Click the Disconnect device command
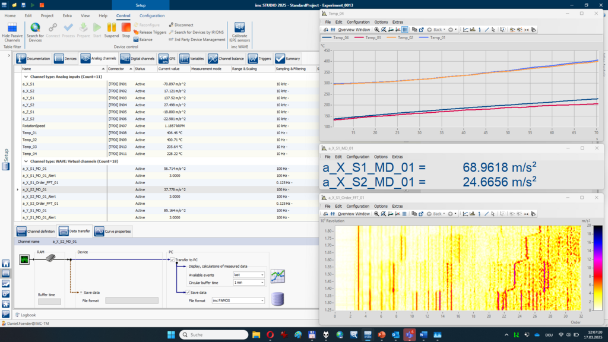The width and height of the screenshot is (608, 342). (x=181, y=25)
